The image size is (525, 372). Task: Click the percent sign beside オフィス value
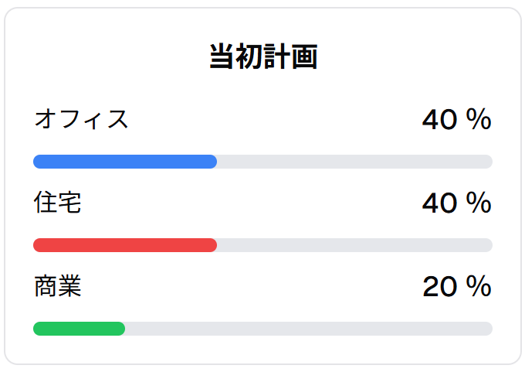click(479, 119)
